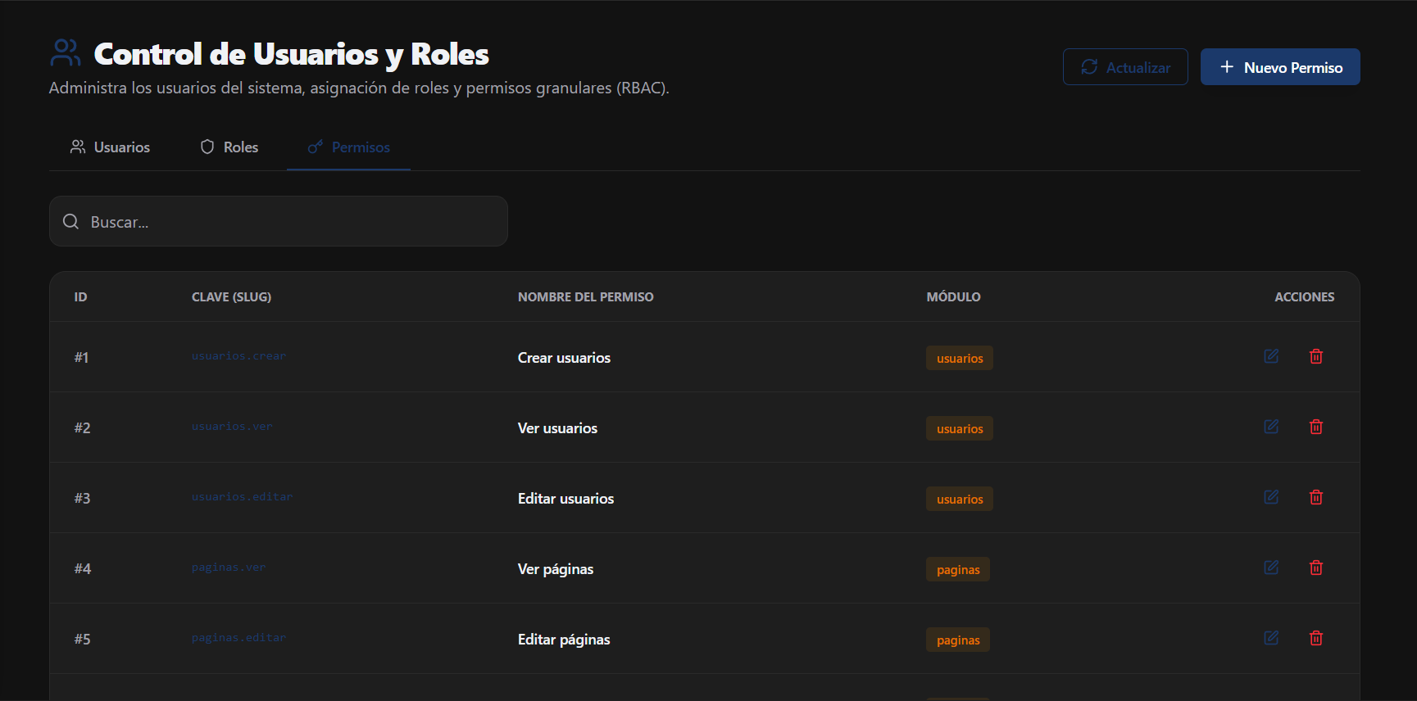Select the Editar usuarios permission name
This screenshot has width=1417, height=701.
[x=565, y=499]
